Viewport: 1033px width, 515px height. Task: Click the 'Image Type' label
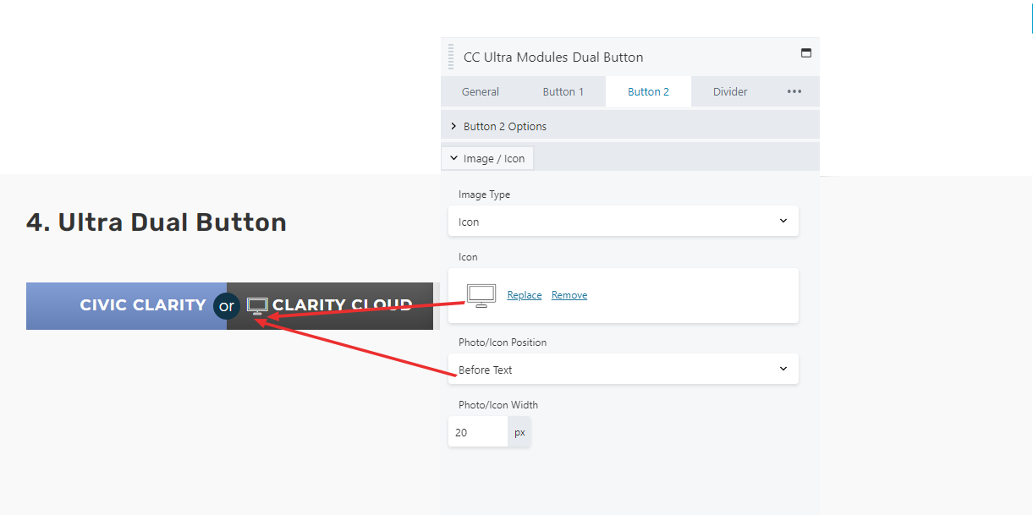click(484, 194)
